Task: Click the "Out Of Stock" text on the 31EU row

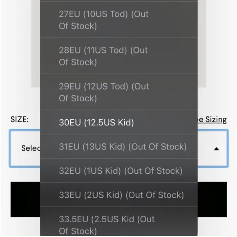Action: point(157,146)
